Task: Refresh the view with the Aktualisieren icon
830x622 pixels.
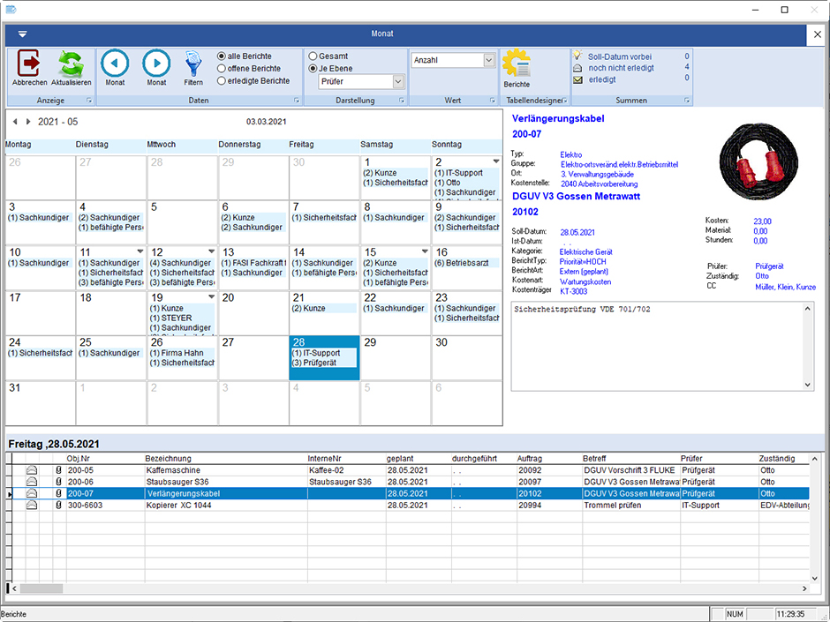Action: point(71,64)
